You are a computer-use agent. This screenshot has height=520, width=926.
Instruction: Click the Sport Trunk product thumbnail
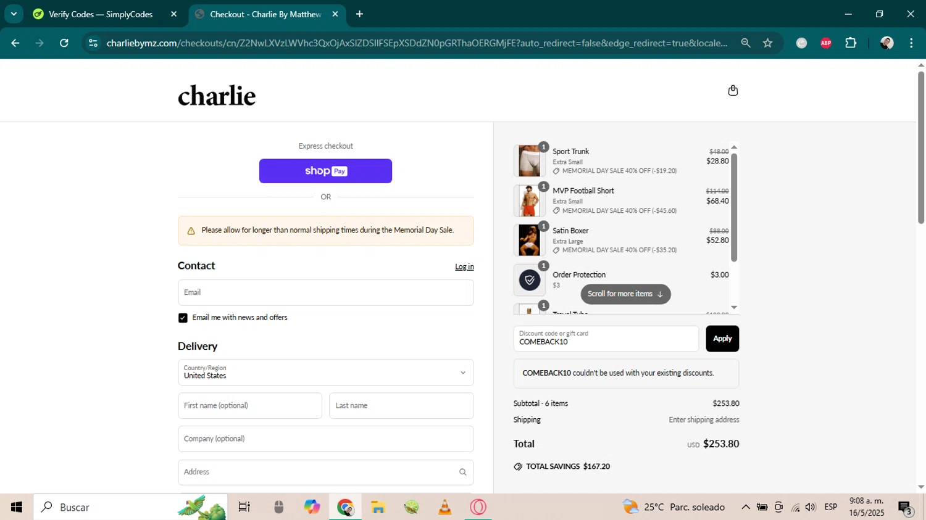point(529,161)
